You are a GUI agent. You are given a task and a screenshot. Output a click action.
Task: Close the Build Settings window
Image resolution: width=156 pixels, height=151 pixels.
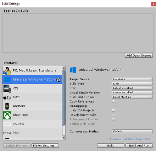tap(154, 4)
